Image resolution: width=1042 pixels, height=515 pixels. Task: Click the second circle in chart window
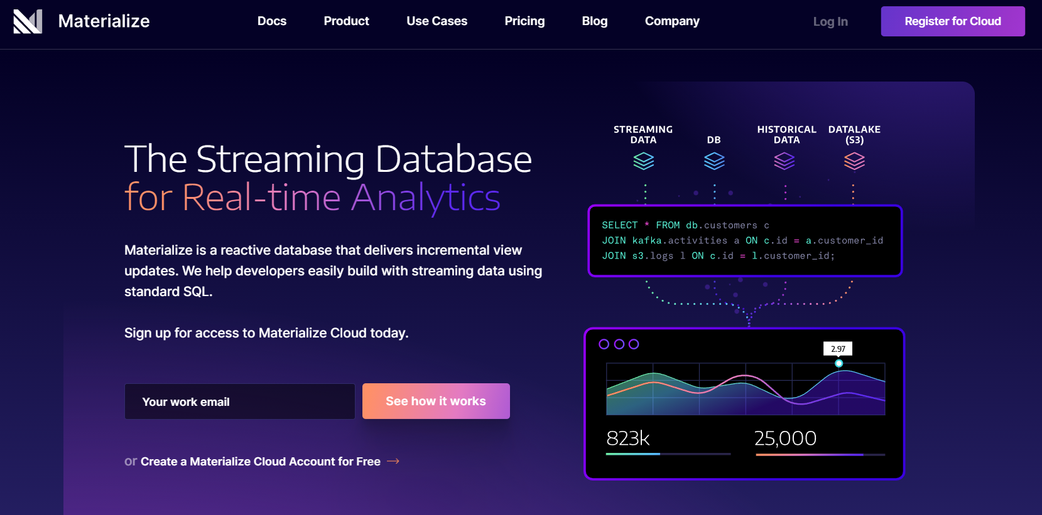pos(619,344)
